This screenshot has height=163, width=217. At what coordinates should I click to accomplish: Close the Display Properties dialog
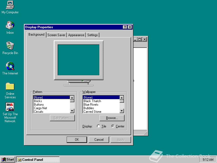[130, 27]
